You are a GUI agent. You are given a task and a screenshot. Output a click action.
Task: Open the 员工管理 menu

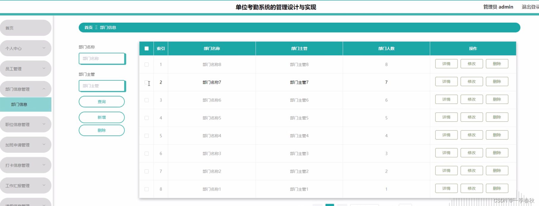tap(26, 69)
